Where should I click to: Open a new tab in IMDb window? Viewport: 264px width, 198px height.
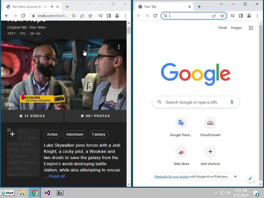pos(67,7)
